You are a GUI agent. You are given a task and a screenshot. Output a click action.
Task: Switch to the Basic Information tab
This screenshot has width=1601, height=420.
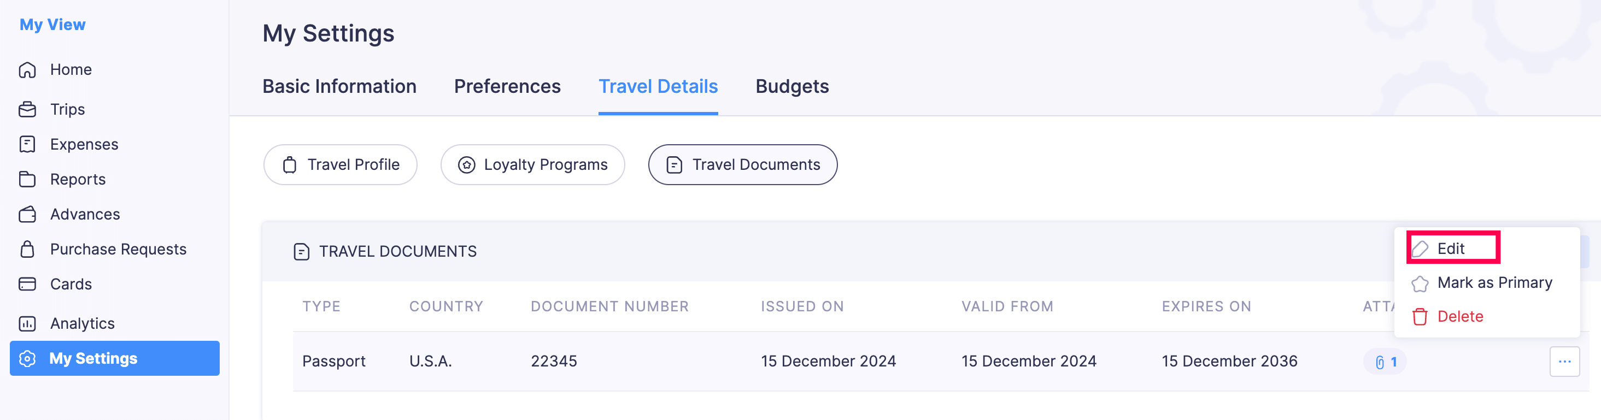tap(339, 86)
